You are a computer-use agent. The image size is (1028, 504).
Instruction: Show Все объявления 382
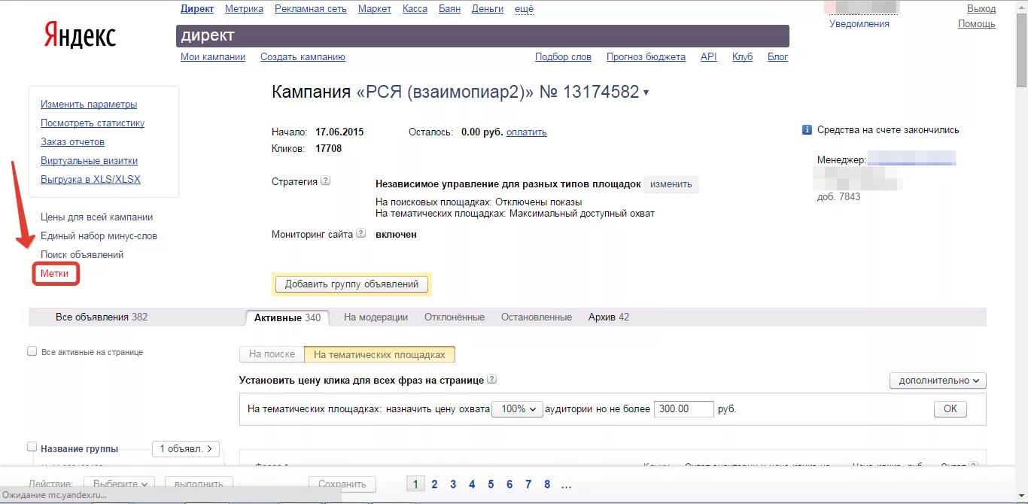click(102, 317)
